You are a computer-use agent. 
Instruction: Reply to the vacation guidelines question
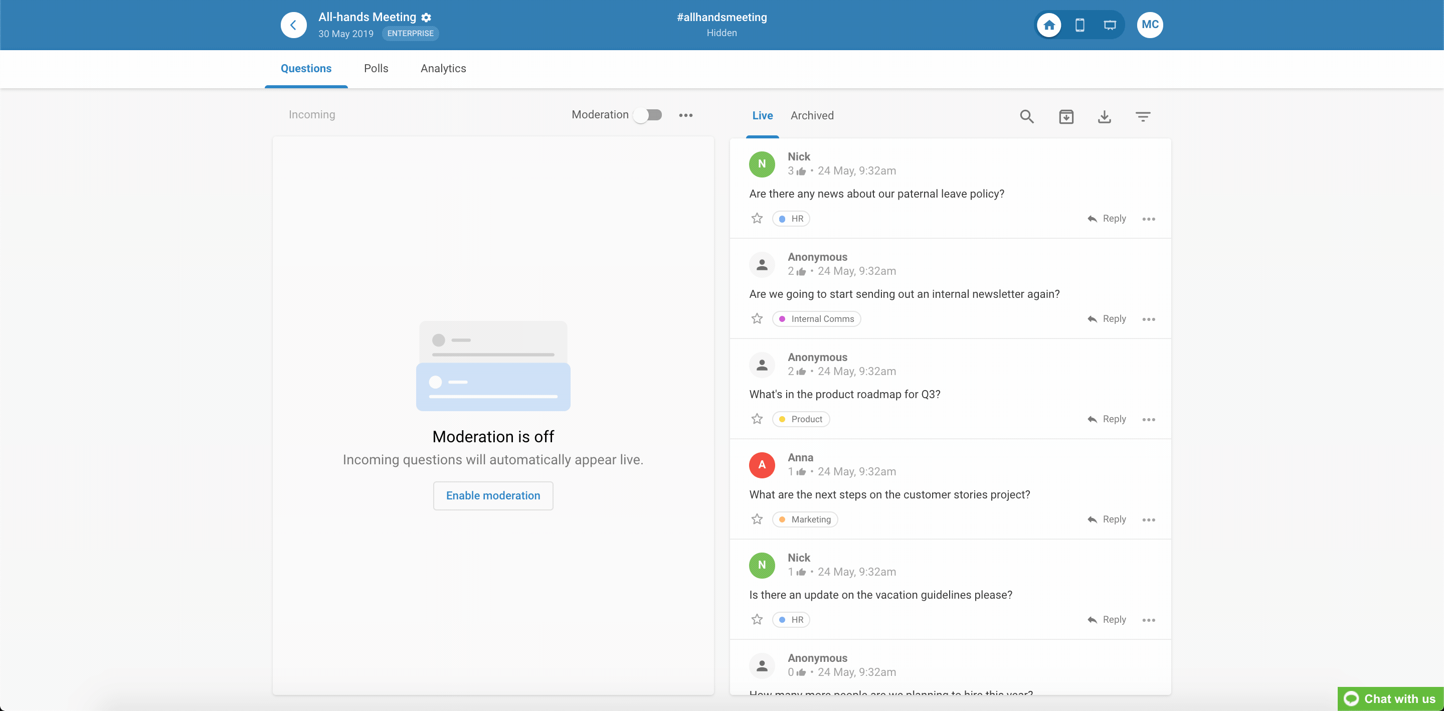(x=1107, y=620)
